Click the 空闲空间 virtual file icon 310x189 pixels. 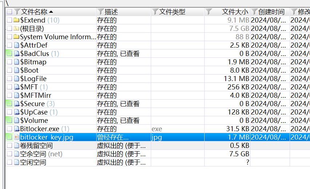point(17,162)
